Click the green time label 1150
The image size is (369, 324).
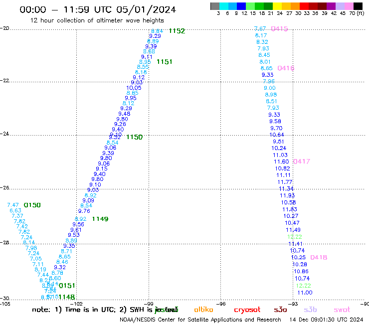pos(134,137)
